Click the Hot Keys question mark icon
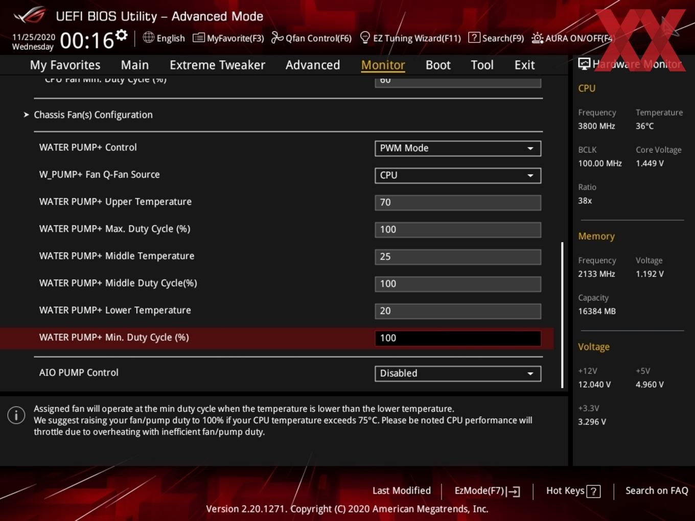Viewport: 695px width, 521px height. click(593, 491)
